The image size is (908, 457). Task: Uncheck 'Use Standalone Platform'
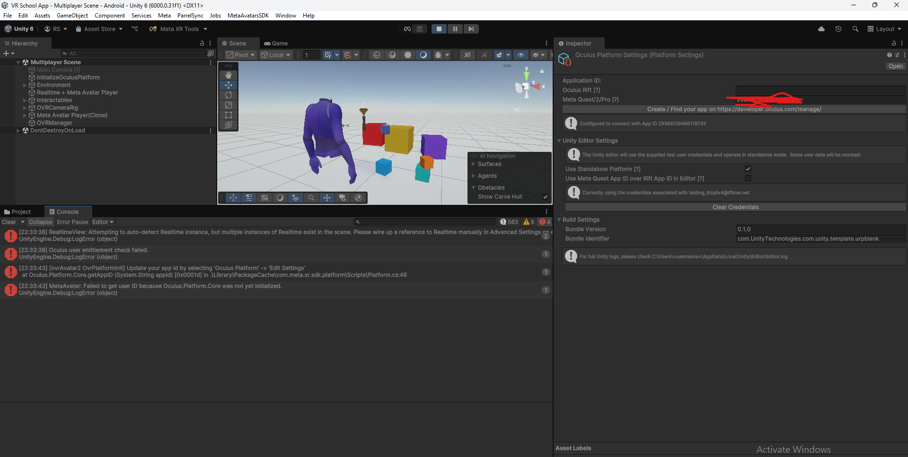[748, 168]
